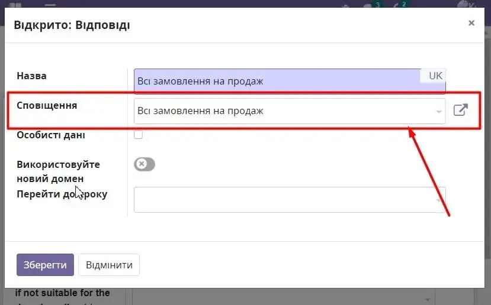Enable the Використовуйте новий домен toggle
This screenshot has width=491, height=305.
(x=144, y=164)
